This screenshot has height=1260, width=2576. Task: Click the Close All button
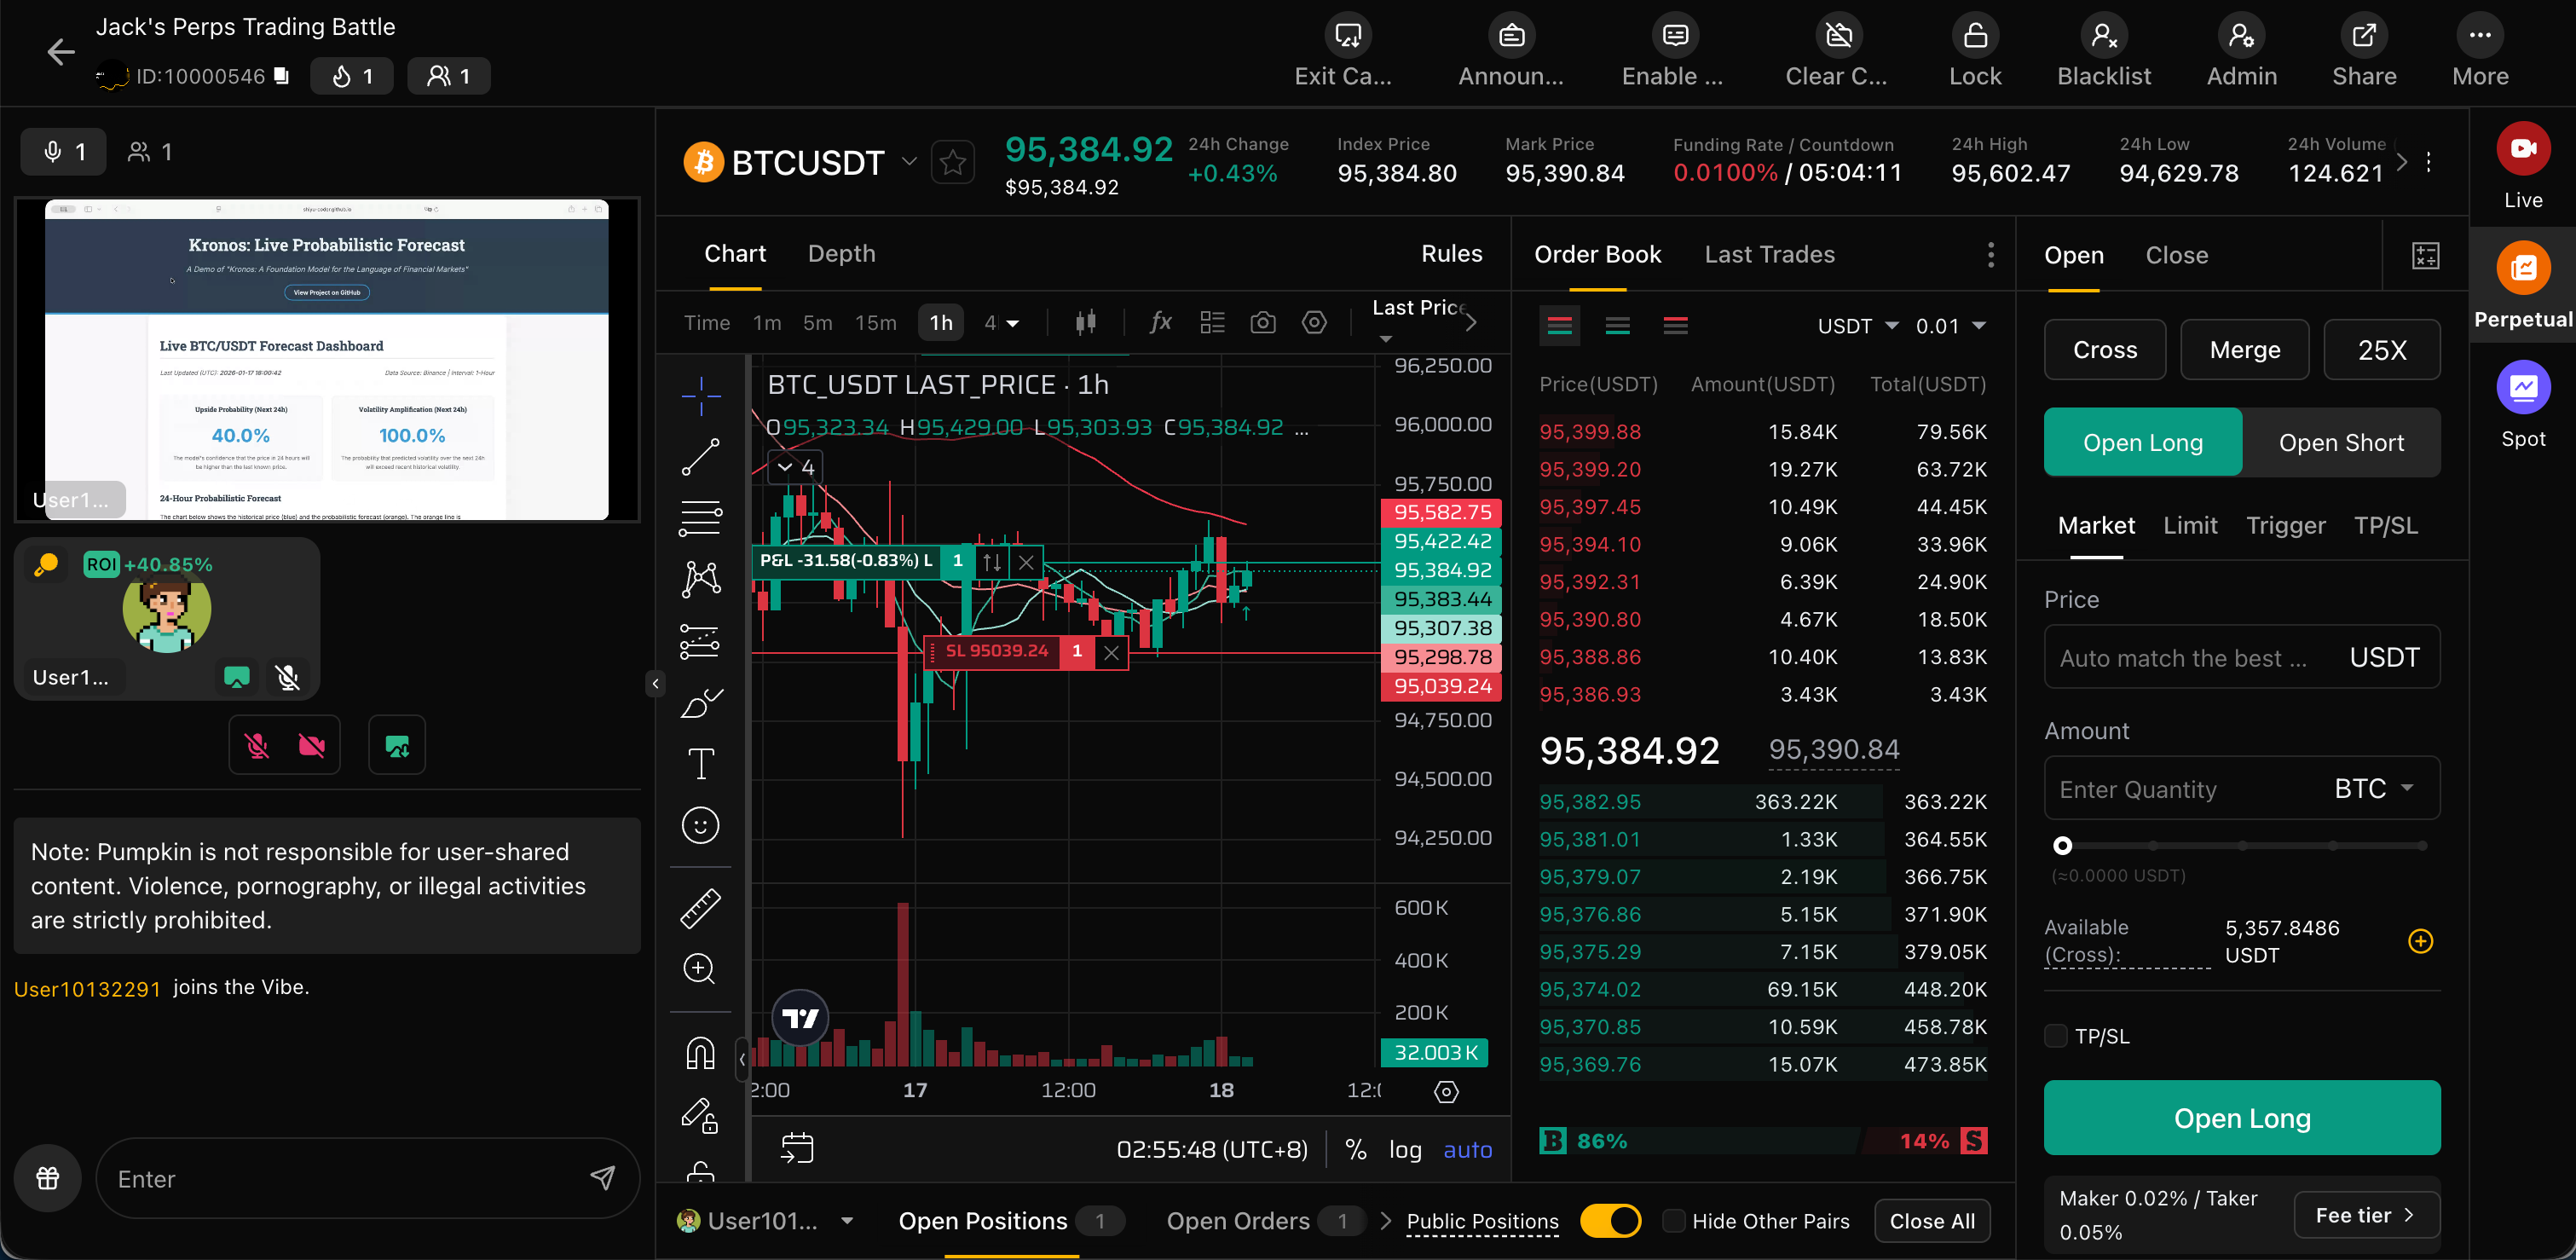pos(1931,1221)
